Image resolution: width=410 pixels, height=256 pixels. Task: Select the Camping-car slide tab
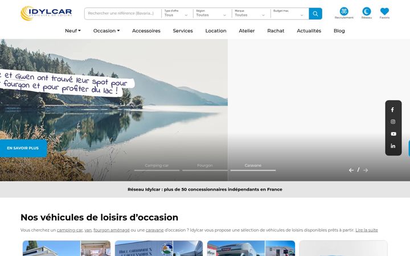pos(157,167)
